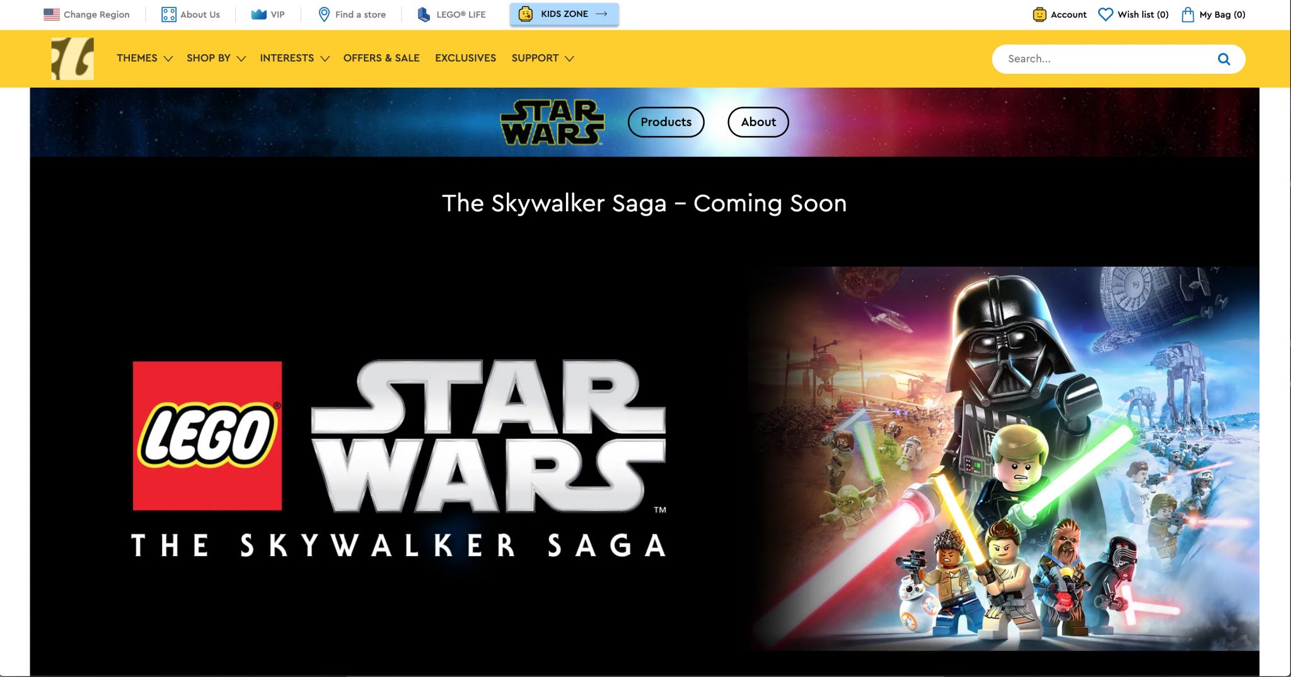The width and height of the screenshot is (1291, 677).
Task: Open the Account link
Action: click(x=1068, y=14)
